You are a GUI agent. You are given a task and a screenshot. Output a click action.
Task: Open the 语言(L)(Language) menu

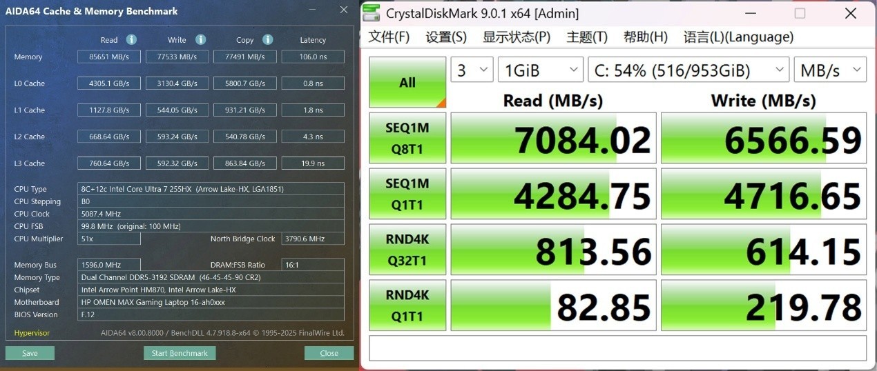[738, 37]
